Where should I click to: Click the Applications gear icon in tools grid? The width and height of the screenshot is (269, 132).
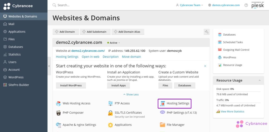coord(110,125)
